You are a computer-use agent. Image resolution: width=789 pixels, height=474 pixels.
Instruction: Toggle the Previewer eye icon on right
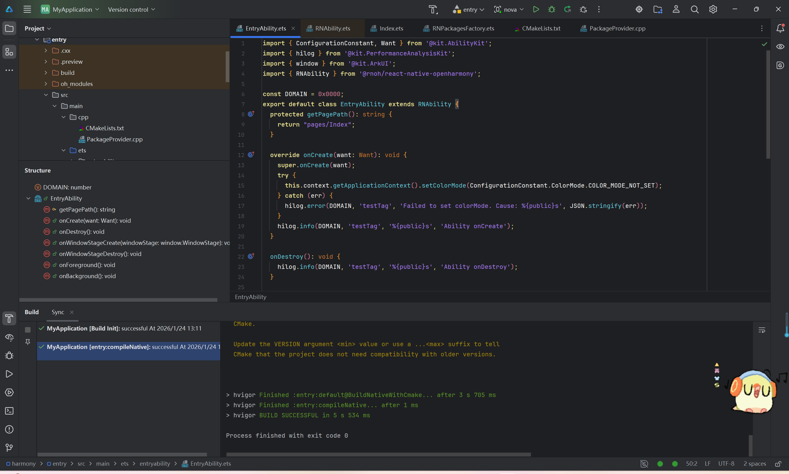pos(780,47)
